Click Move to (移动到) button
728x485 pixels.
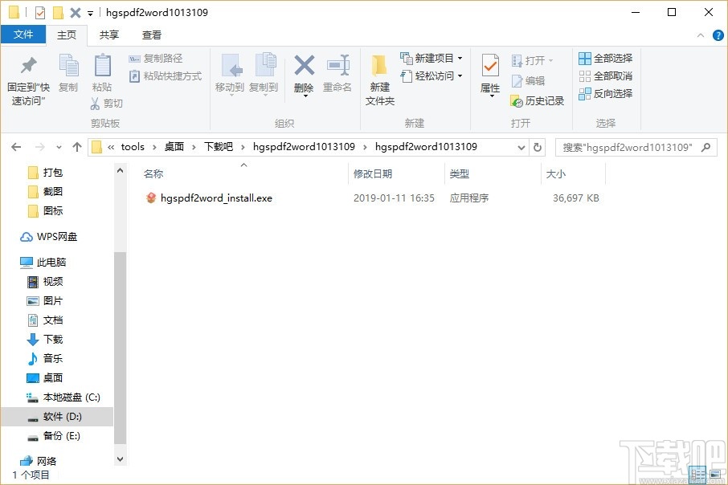(x=230, y=74)
